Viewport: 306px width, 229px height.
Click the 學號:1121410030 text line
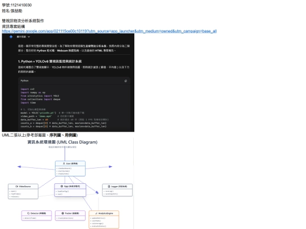17,5
